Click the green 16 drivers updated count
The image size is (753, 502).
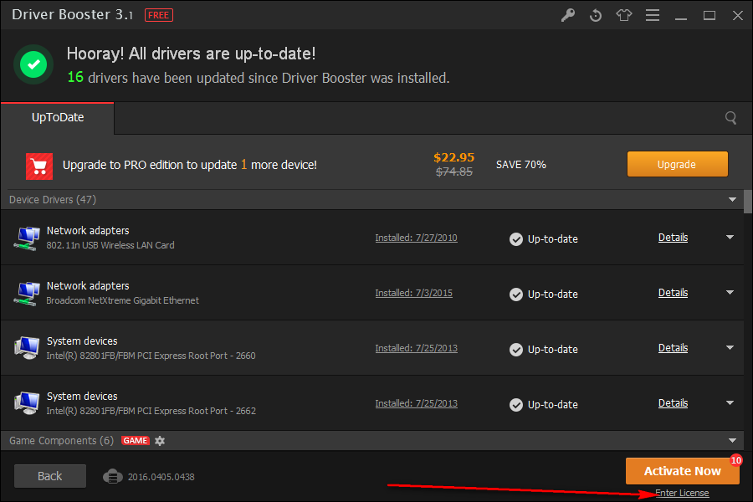(x=75, y=77)
